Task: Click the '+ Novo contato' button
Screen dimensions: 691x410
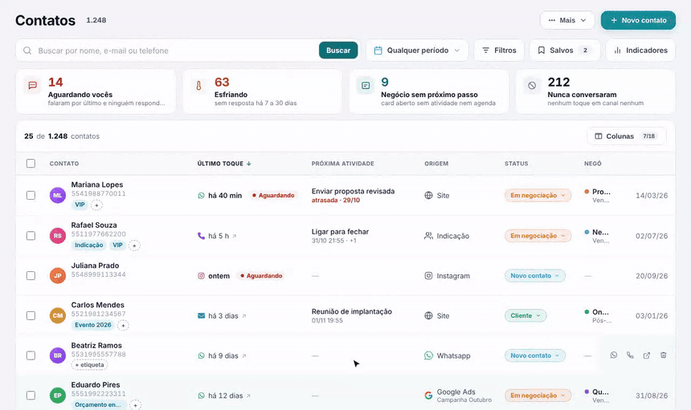Action: click(x=638, y=20)
